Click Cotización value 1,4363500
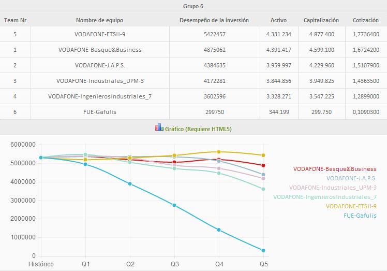The height and width of the screenshot is (271, 387). click(x=366, y=81)
